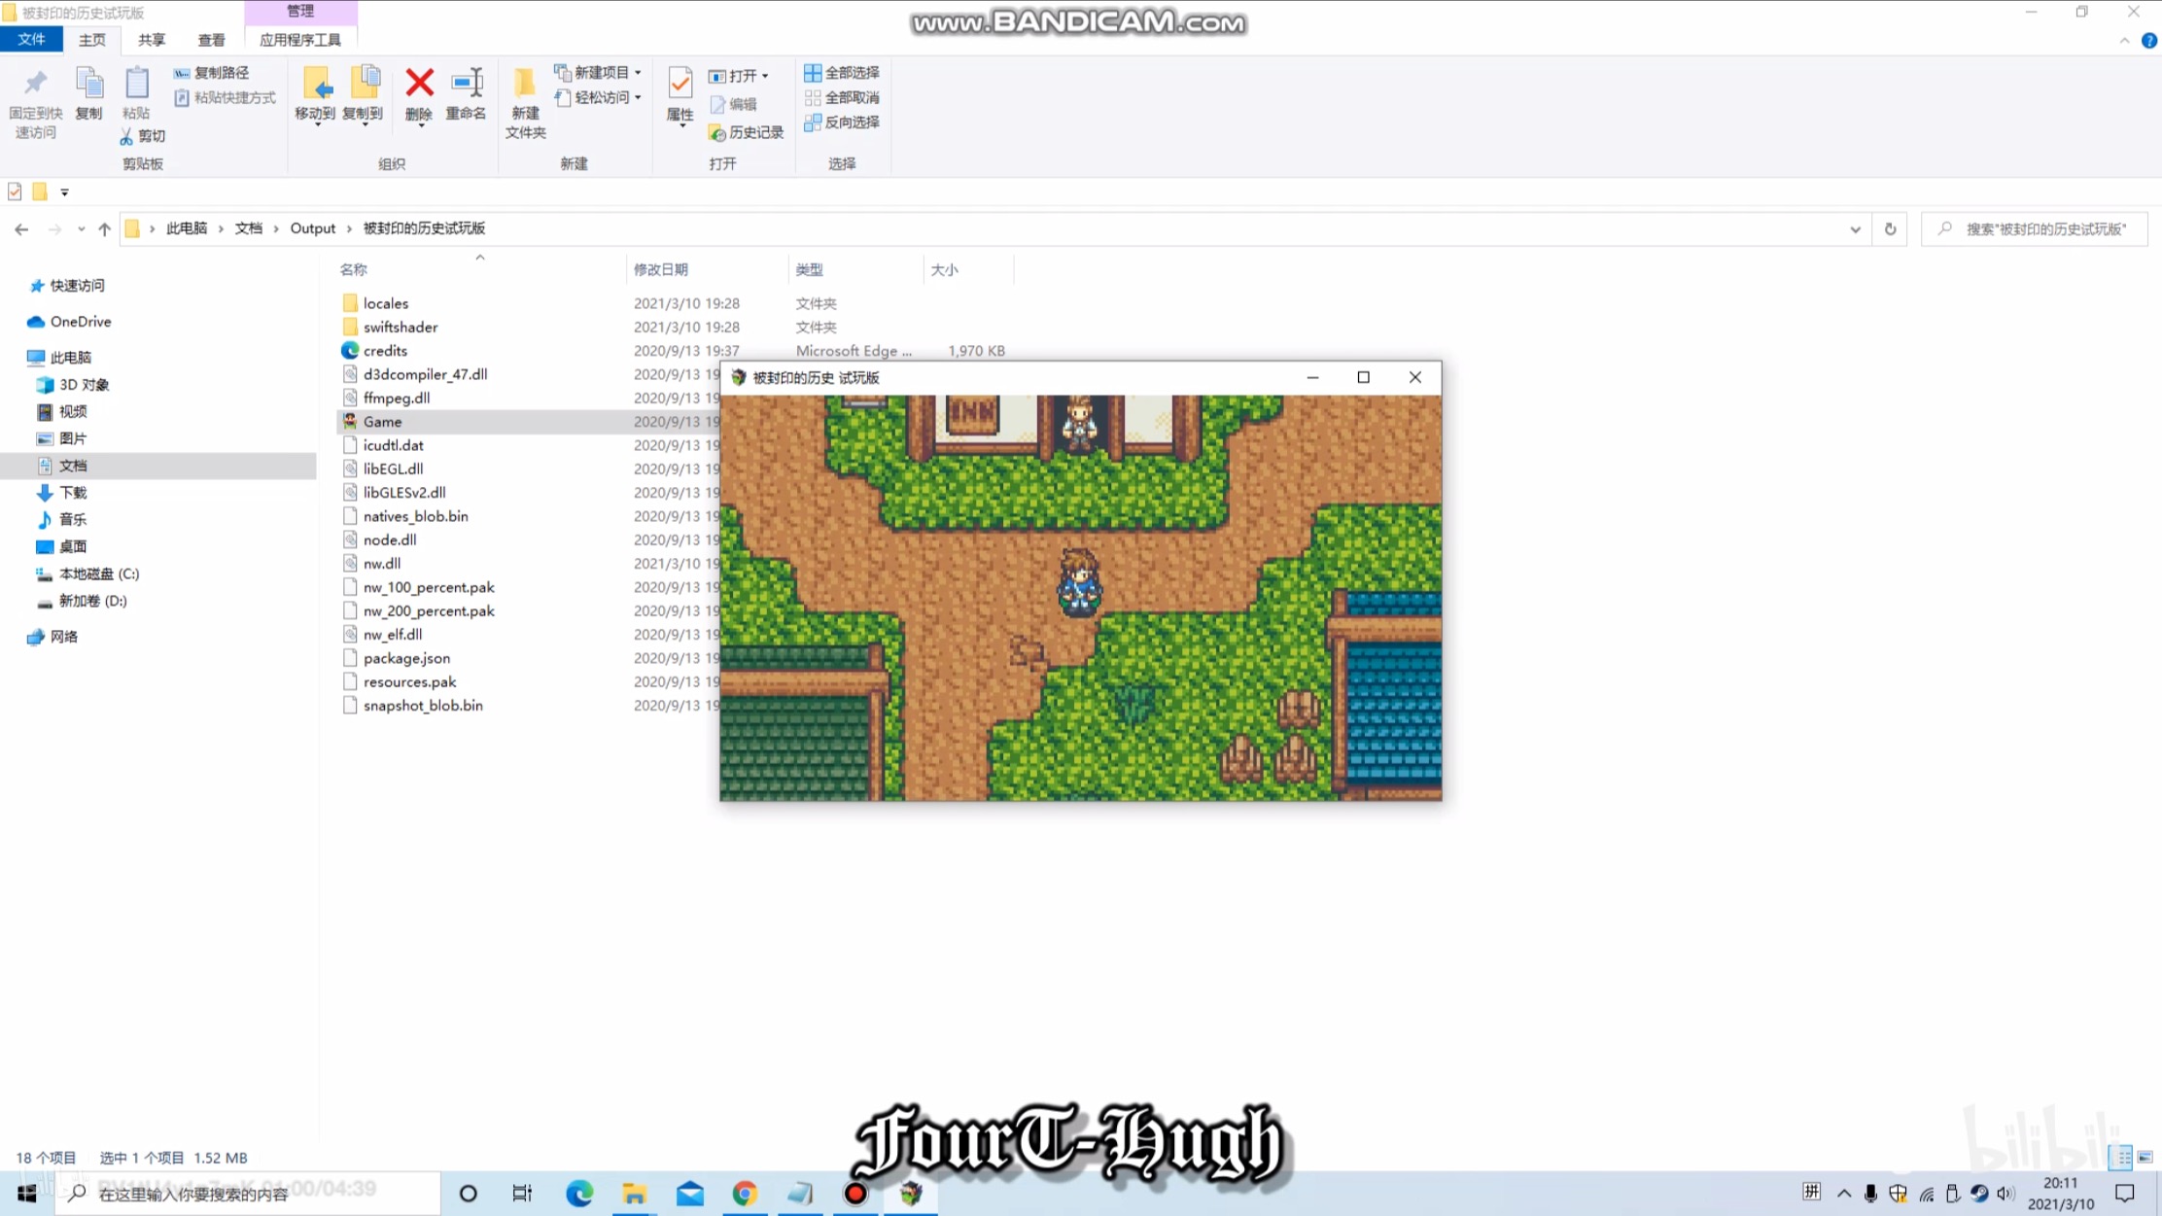This screenshot has height=1216, width=2162.
Task: Click the back navigation arrow
Action: point(21,229)
